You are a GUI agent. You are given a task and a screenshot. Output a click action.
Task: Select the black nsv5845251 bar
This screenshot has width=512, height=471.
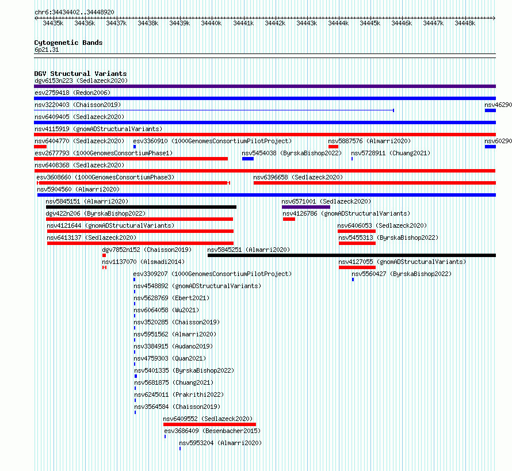pyautogui.click(x=351, y=255)
